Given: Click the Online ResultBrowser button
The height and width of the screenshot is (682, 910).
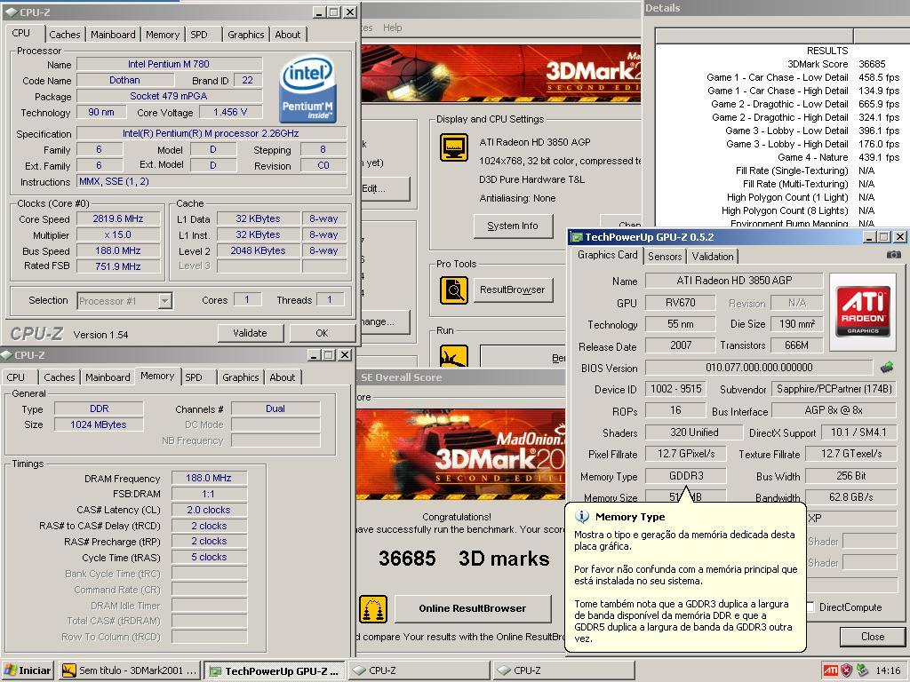Looking at the screenshot, I should [x=473, y=609].
